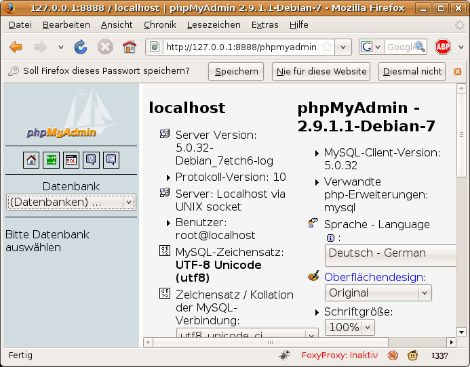The width and height of the screenshot is (470, 367).
Task: Open the utf8_unicode_ci collation dropdown
Action: pyautogui.click(x=248, y=333)
